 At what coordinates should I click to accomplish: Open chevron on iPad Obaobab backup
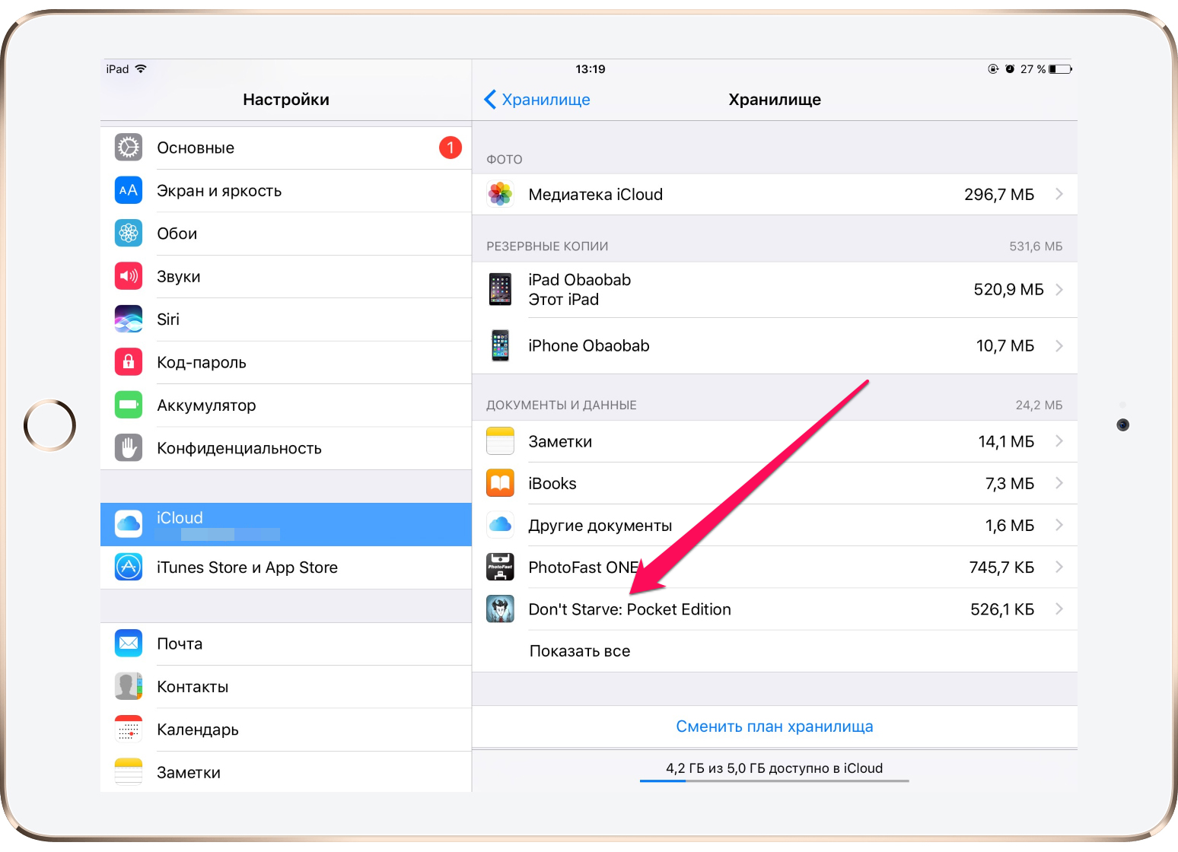point(1059,289)
